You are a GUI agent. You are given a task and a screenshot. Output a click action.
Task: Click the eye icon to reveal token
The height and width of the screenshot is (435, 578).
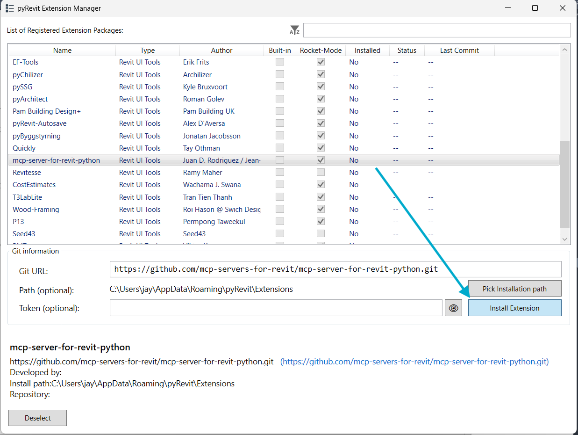click(453, 308)
